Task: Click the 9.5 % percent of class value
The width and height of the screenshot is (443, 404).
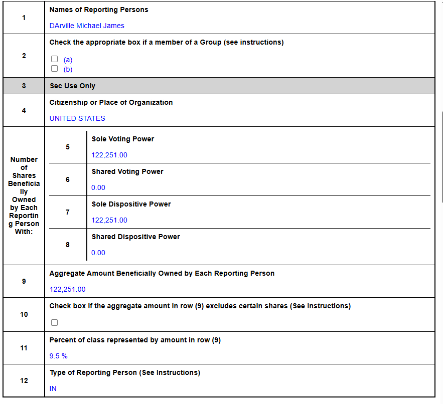Action: point(59,356)
